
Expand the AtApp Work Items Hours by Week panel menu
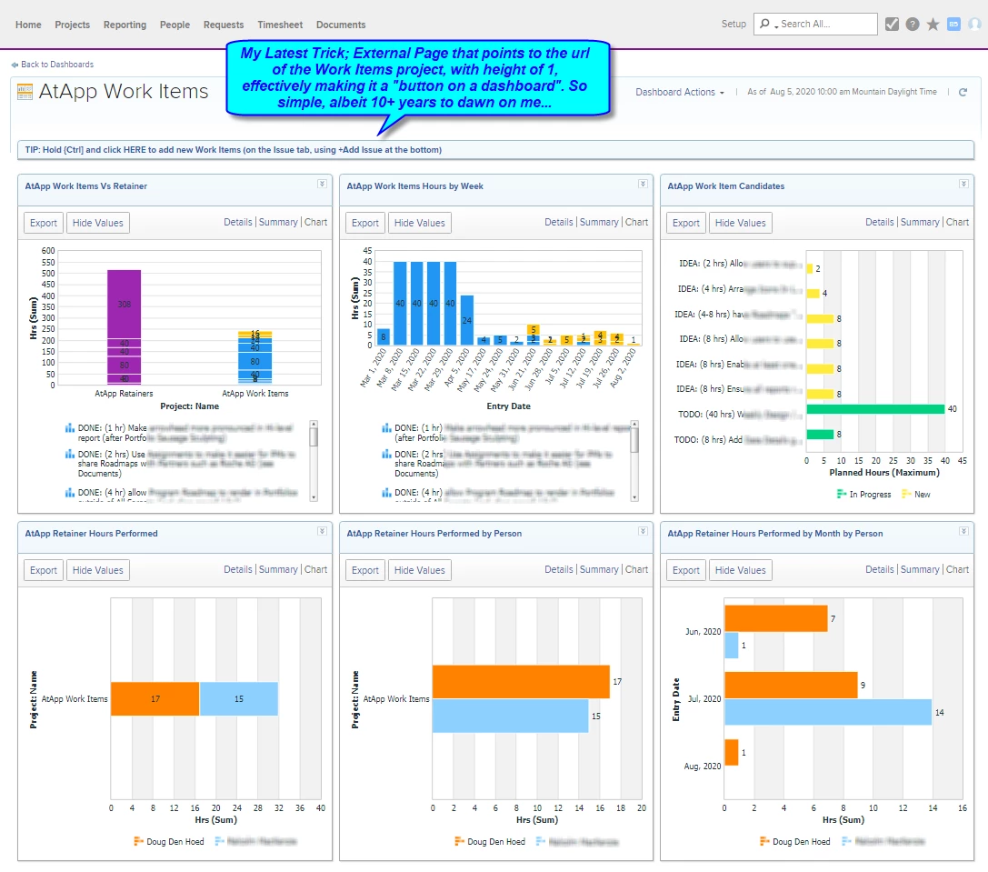pyautogui.click(x=643, y=184)
